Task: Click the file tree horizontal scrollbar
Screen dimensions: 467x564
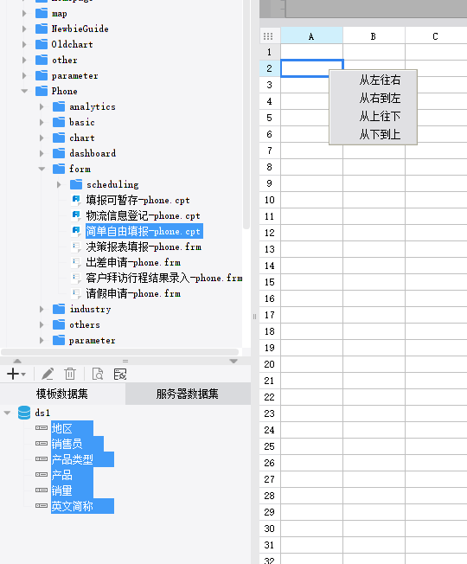Action: point(119,351)
